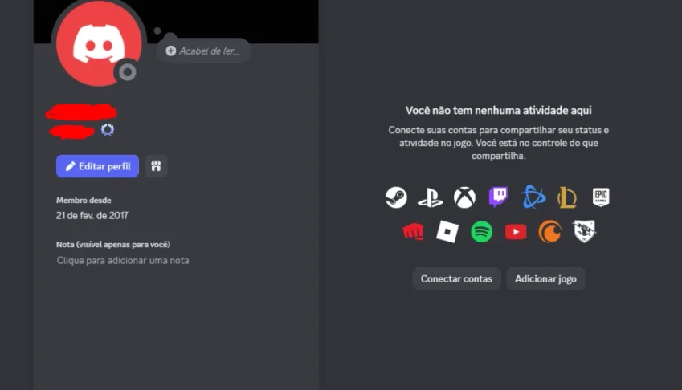Add a custom status via Acabei de ler bubble
682x390 pixels.
[x=203, y=51]
